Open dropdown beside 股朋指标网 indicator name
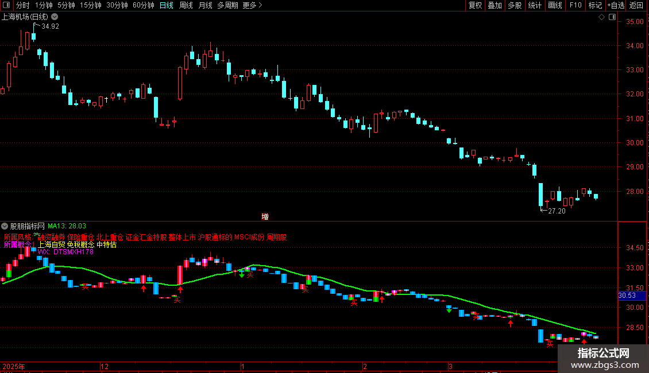Viewport: 649px width, 373px height. point(5,226)
